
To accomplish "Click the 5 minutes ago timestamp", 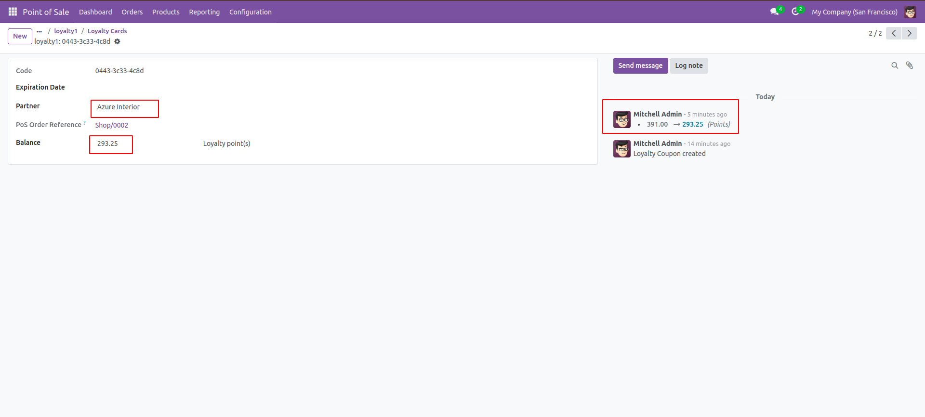I will 707,115.
